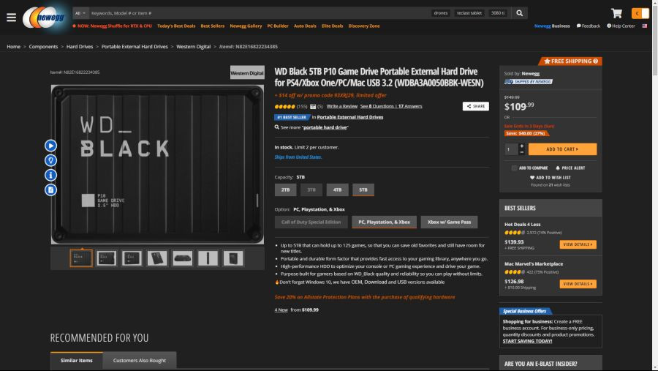Open Elite Deals
The width and height of the screenshot is (658, 371).
coord(333,26)
